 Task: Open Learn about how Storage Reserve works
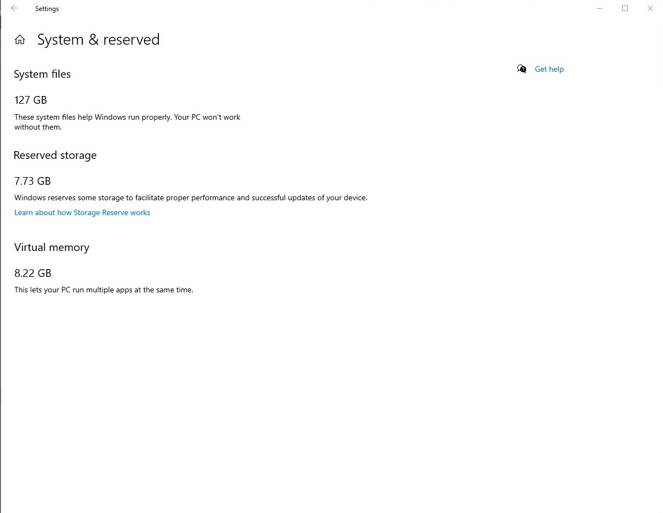click(x=82, y=212)
